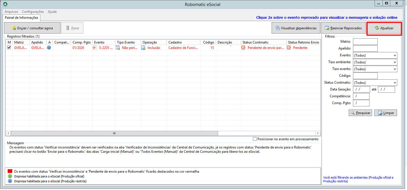Click the Robomatic app icon in title bar

tap(5, 4)
